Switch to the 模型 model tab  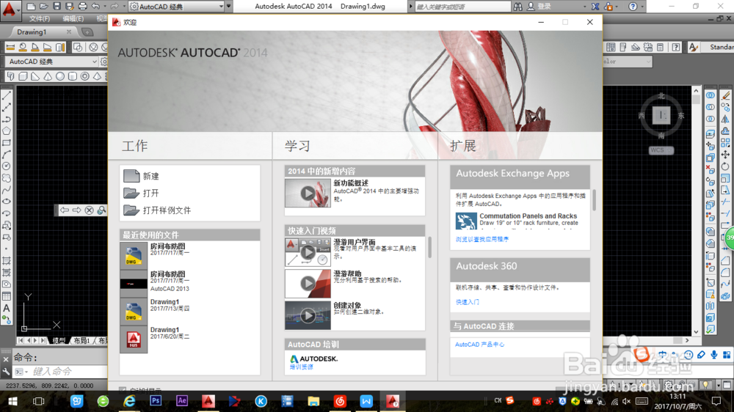coord(59,340)
